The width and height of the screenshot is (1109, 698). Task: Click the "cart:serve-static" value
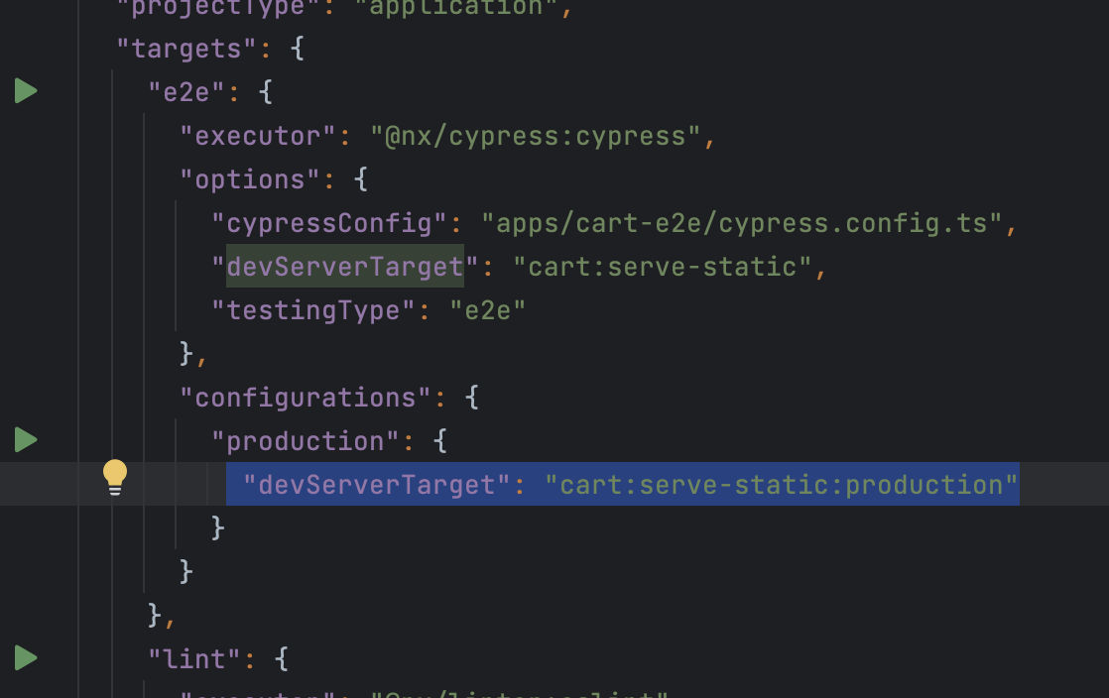[662, 267]
